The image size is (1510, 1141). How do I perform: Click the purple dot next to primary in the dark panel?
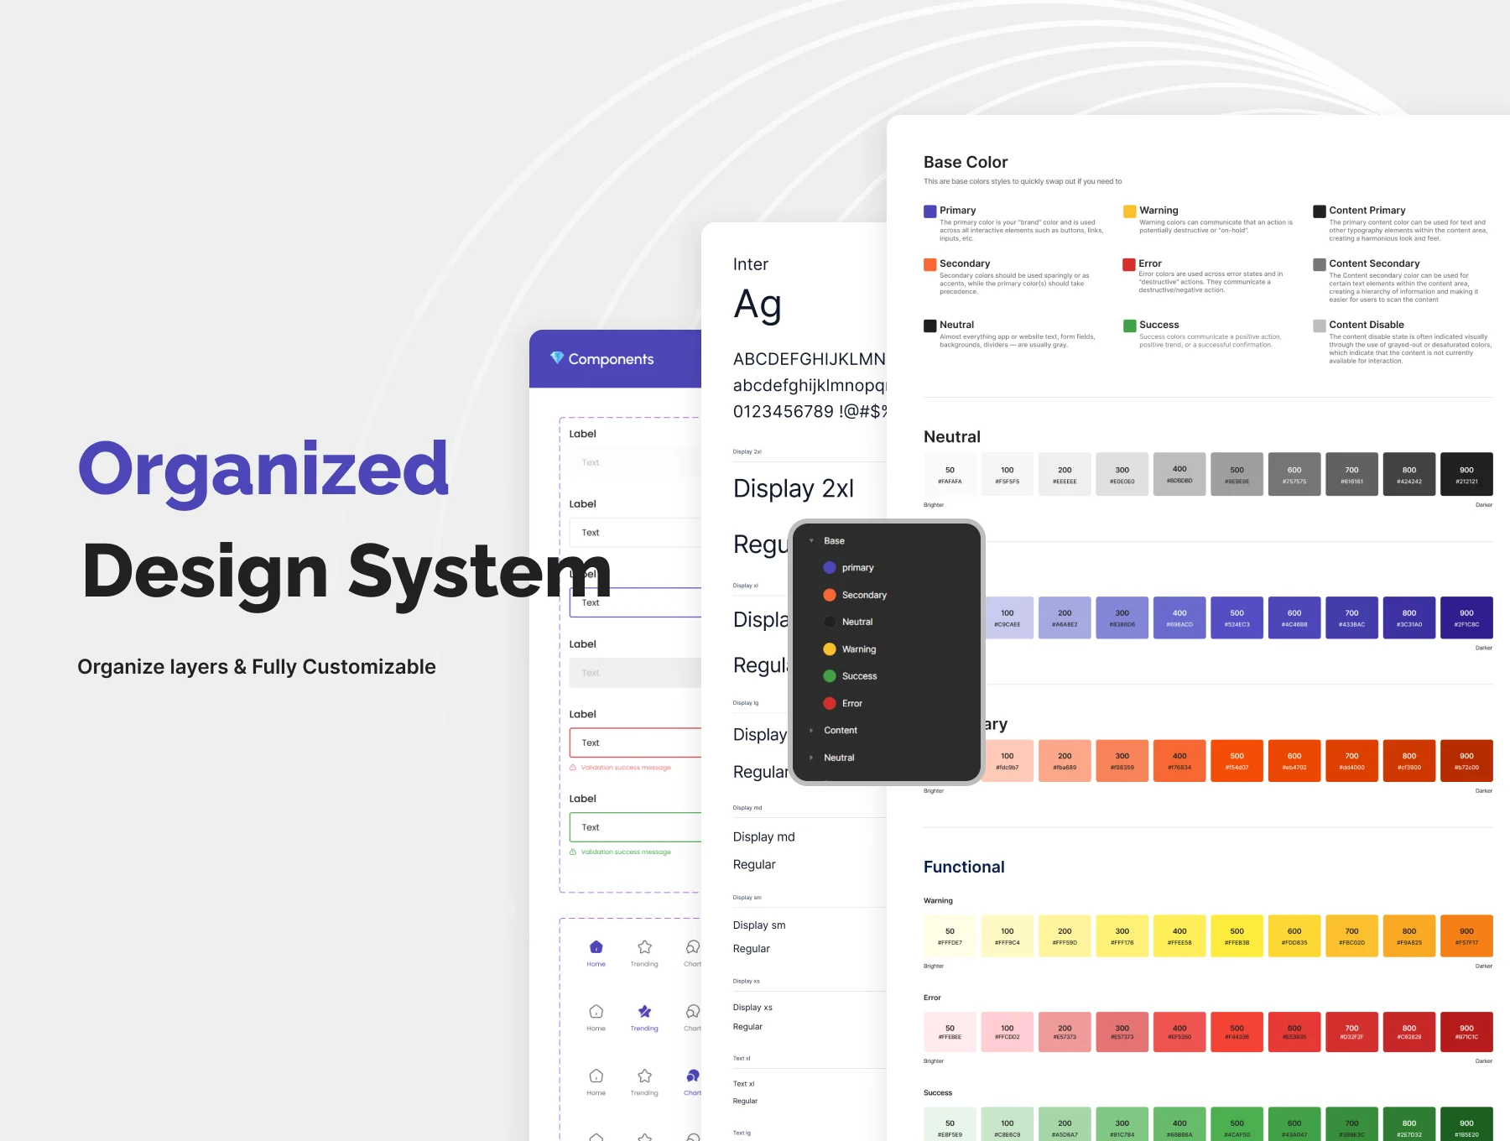tap(830, 568)
